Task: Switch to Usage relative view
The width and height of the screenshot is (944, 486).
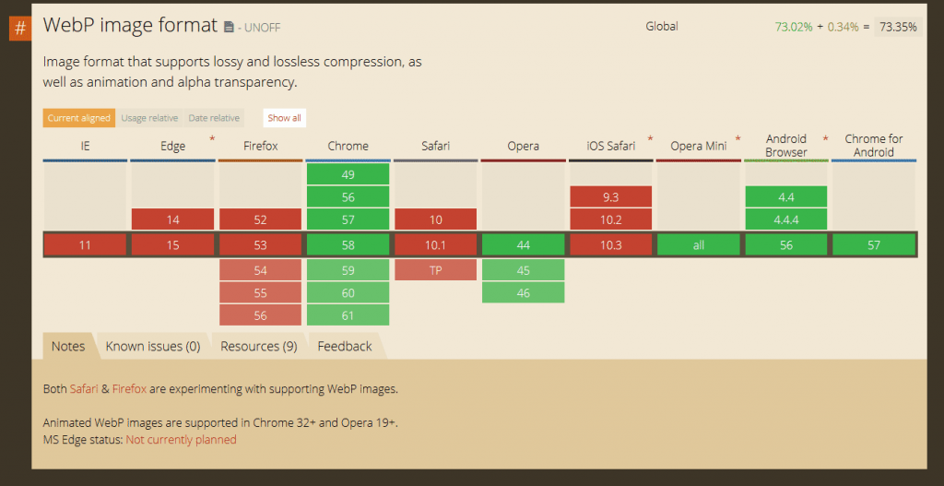Action: (150, 118)
